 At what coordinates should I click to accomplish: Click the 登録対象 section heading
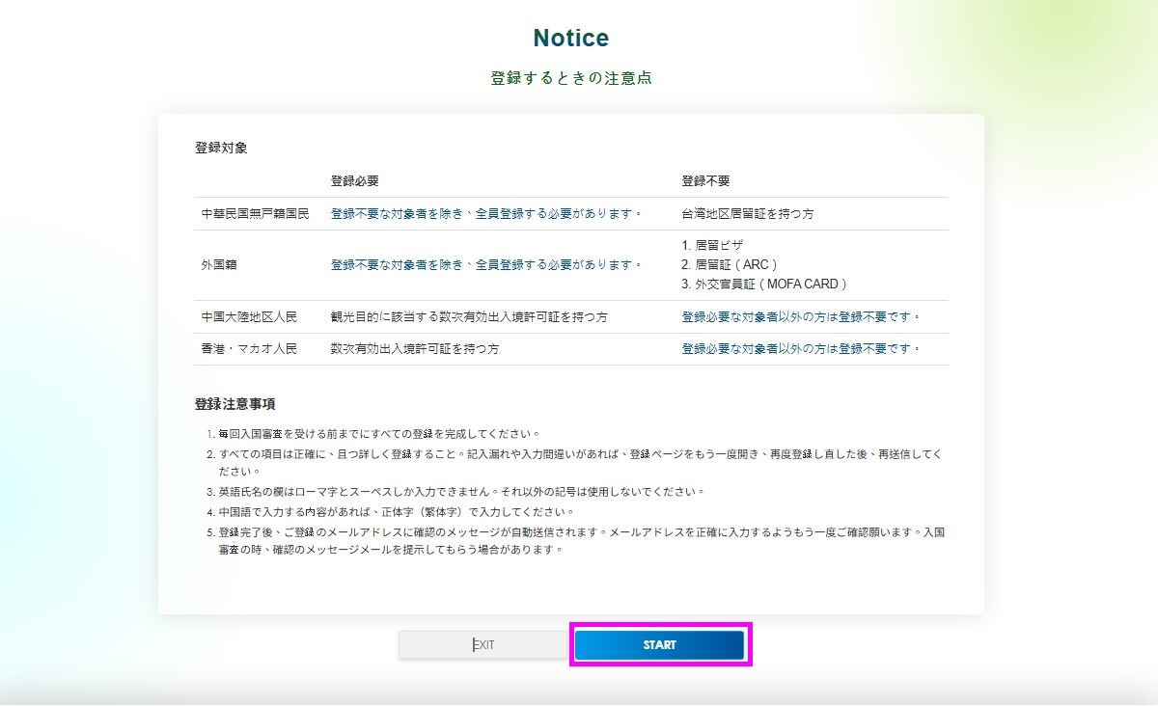221,148
